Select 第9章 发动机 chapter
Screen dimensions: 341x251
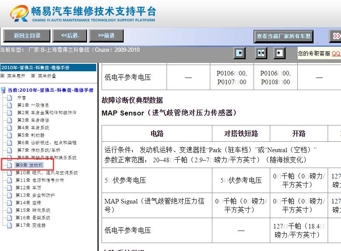click(x=29, y=165)
